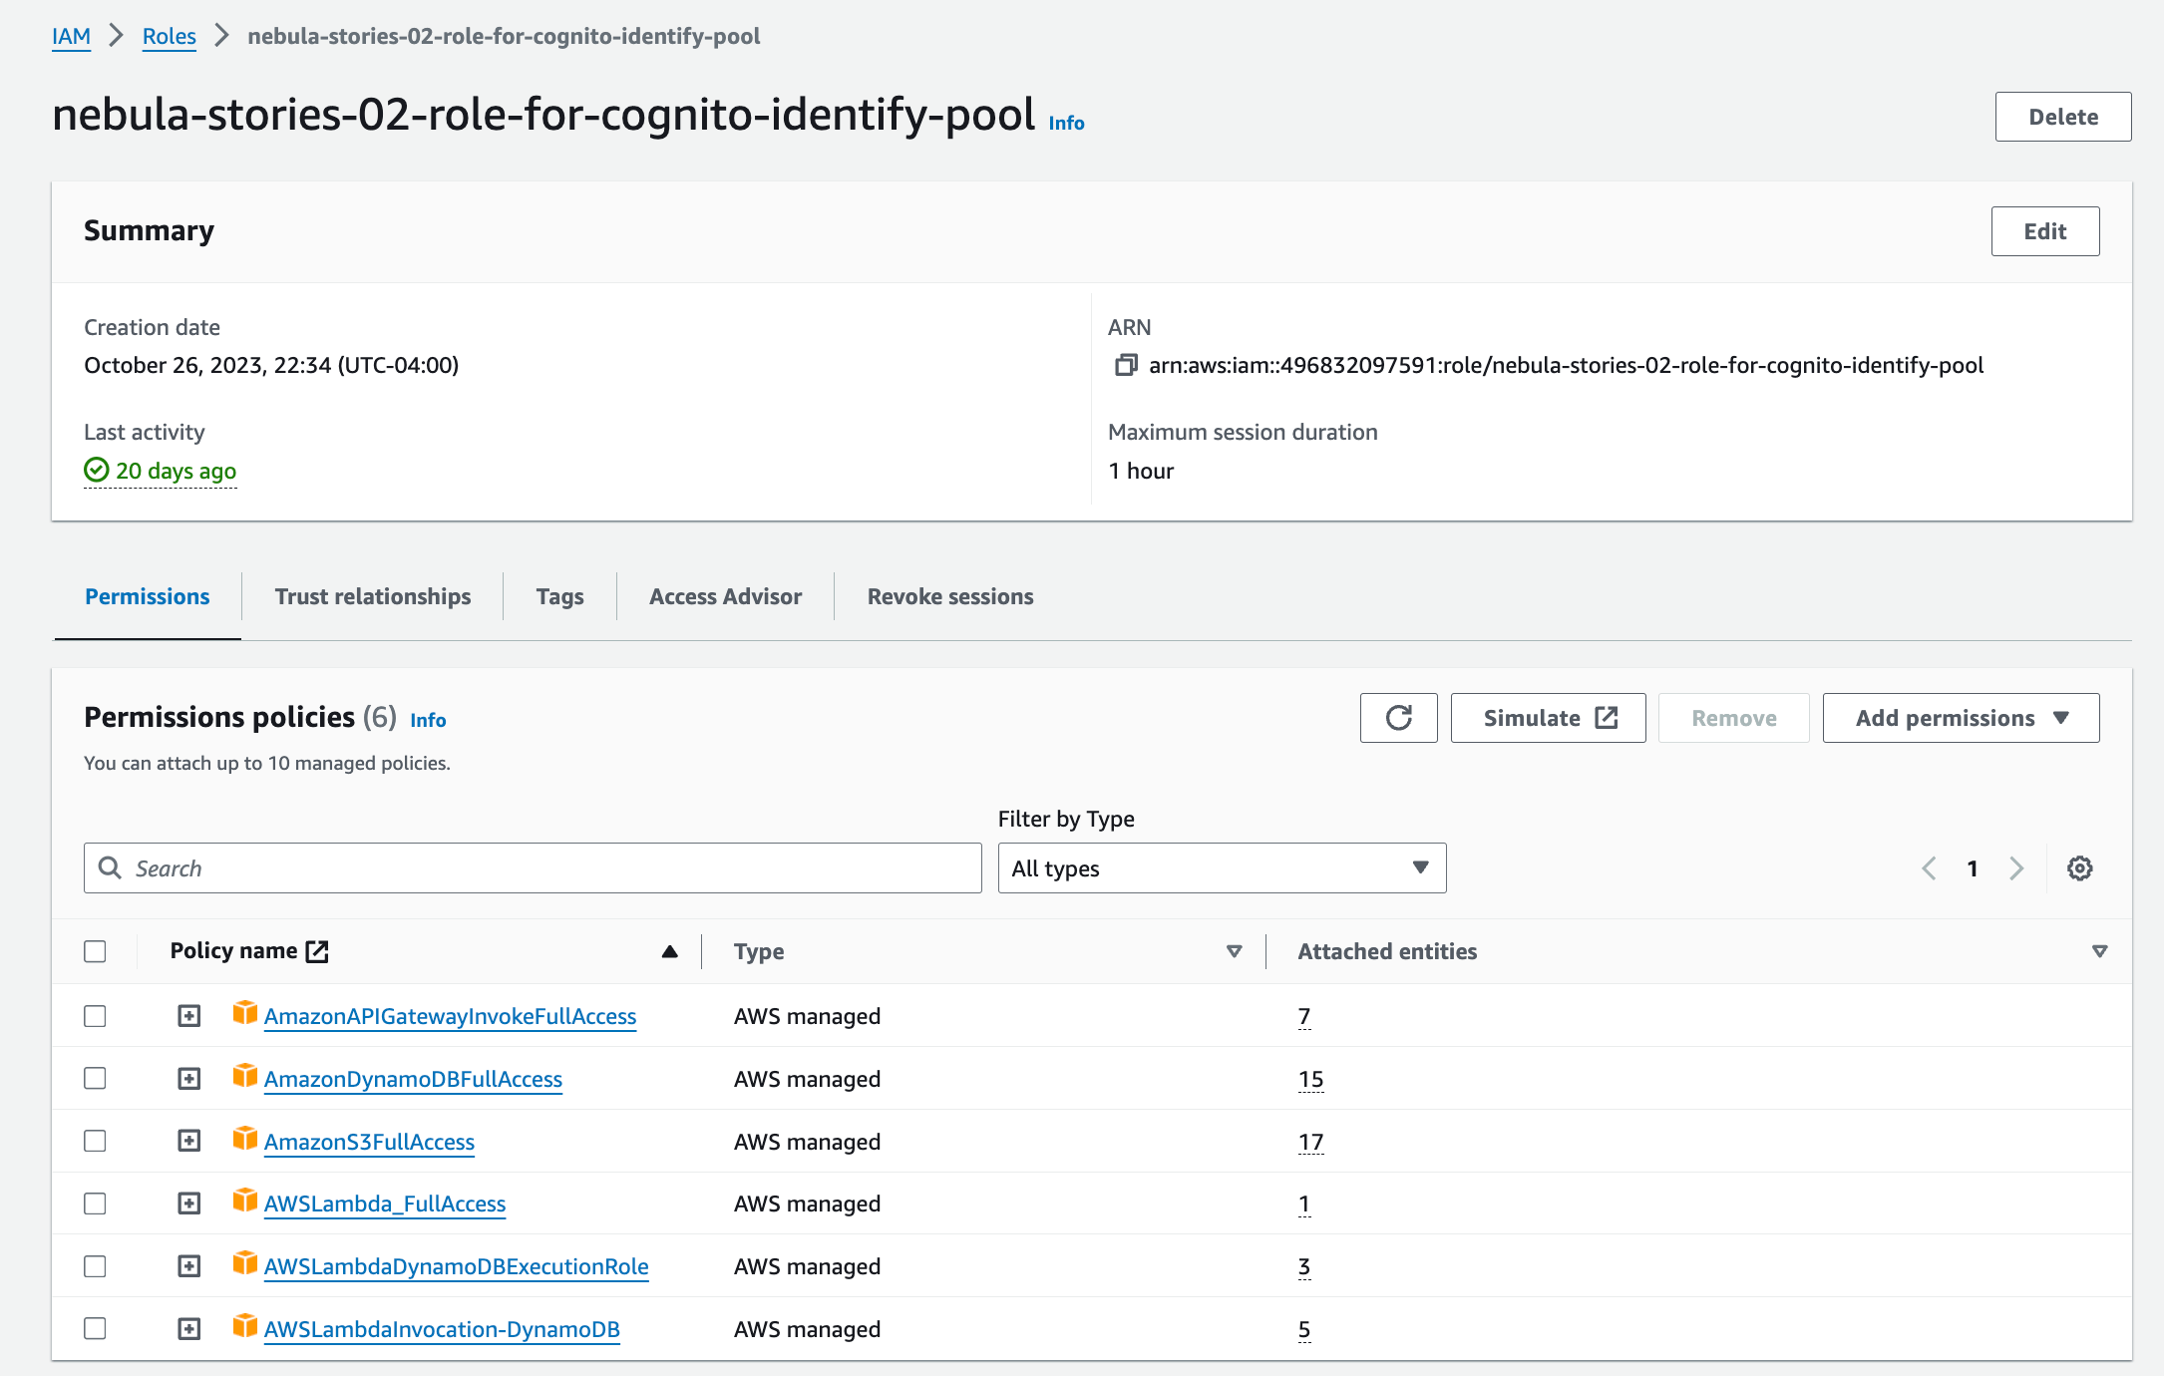This screenshot has width=2164, height=1376.
Task: Open the All types filter dropdown
Action: (x=1220, y=867)
